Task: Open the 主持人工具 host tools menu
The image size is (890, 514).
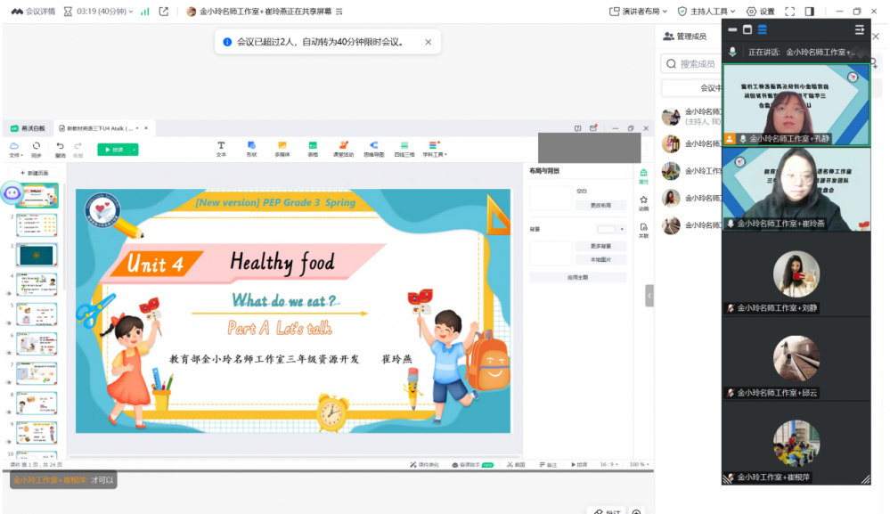Action: coord(706,12)
